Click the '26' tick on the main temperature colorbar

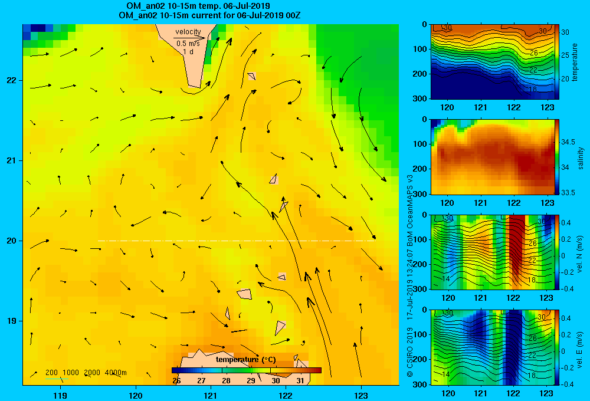pos(176,381)
